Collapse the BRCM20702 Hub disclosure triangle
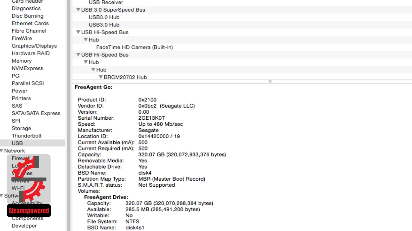The image size is (412, 231). pyautogui.click(x=101, y=77)
